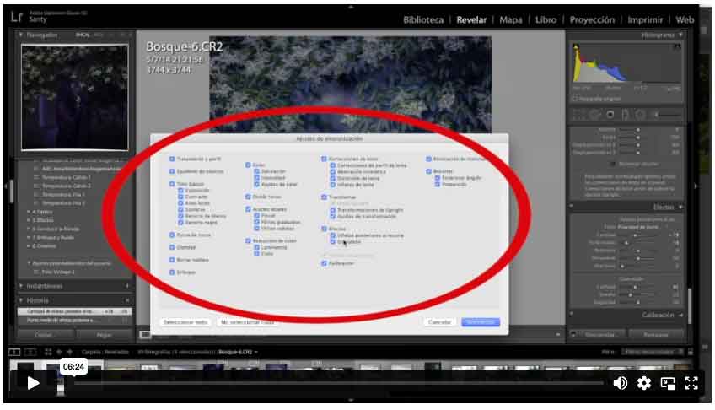The width and height of the screenshot is (715, 410).
Task: Toggle Contraste checkbox
Action: (180, 197)
